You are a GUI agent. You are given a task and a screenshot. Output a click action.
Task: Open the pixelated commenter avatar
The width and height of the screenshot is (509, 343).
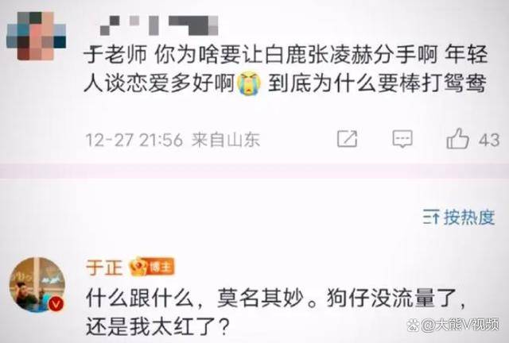37,36
